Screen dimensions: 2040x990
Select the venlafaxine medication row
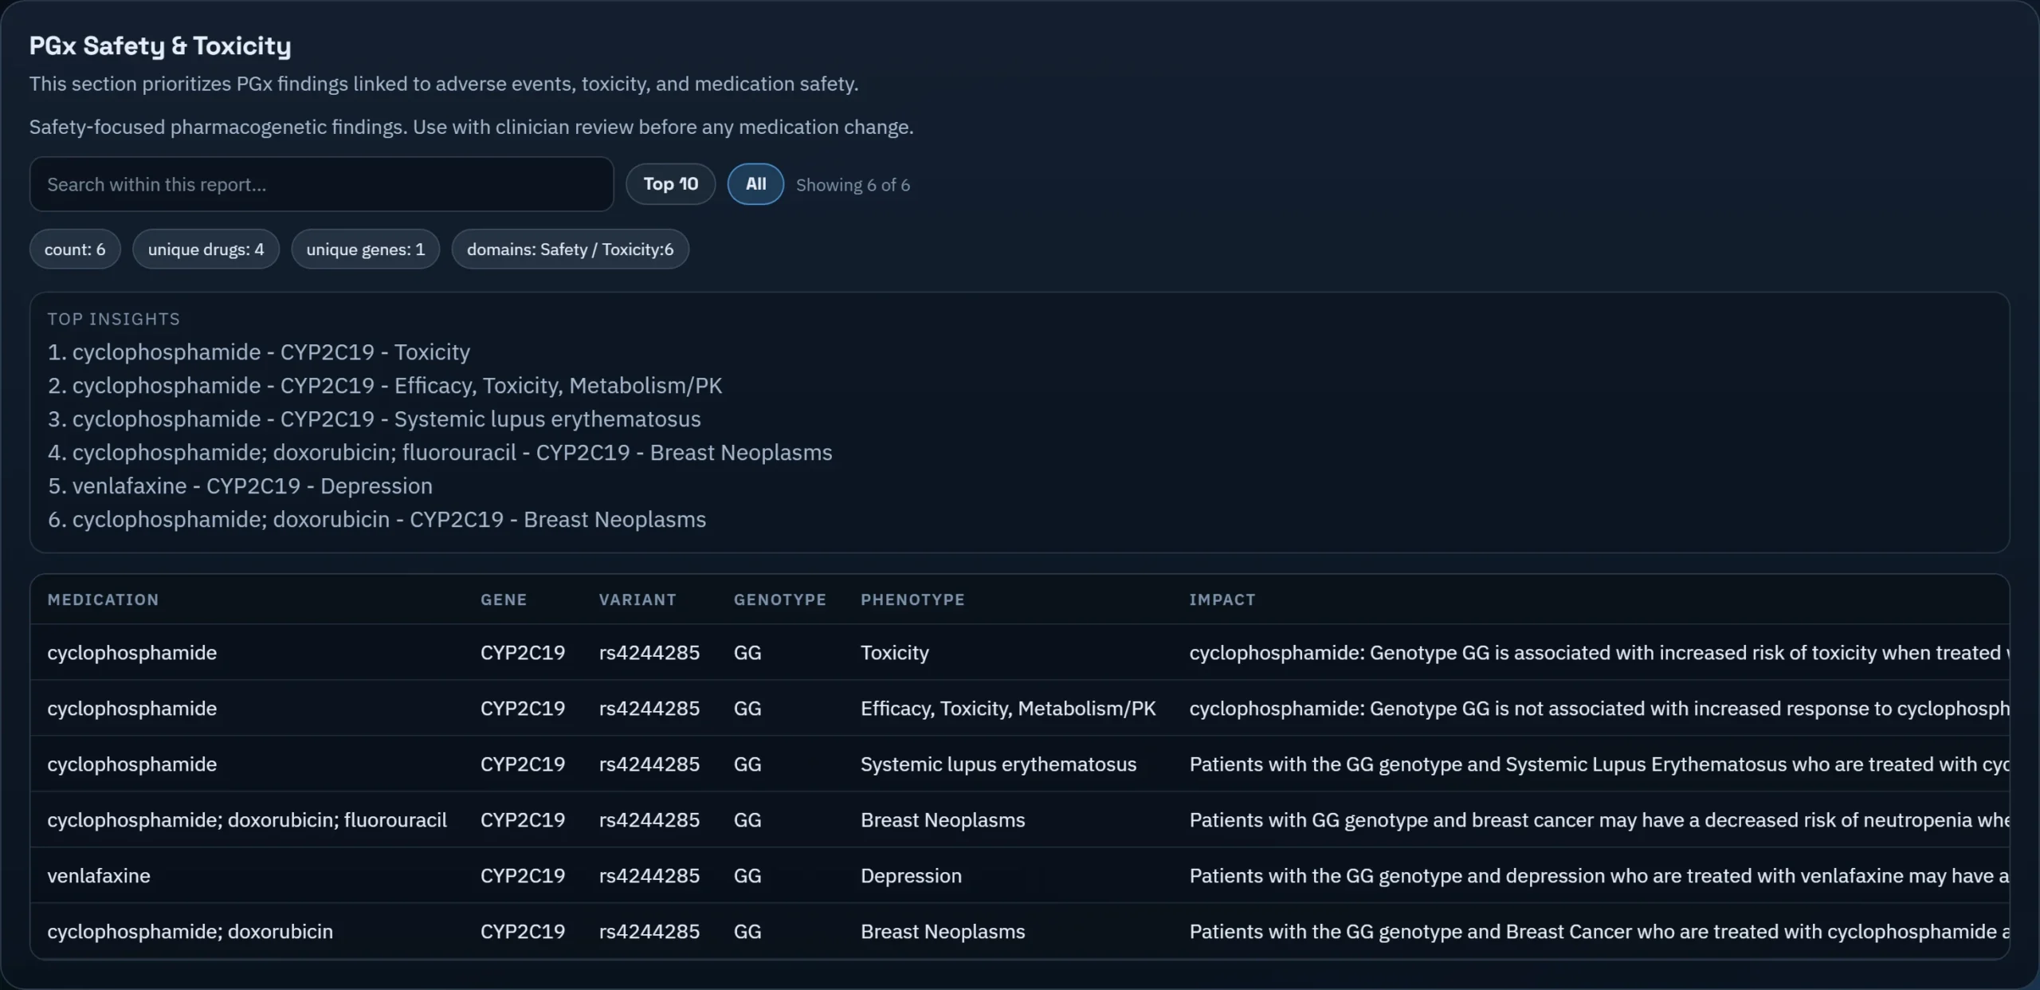(99, 875)
